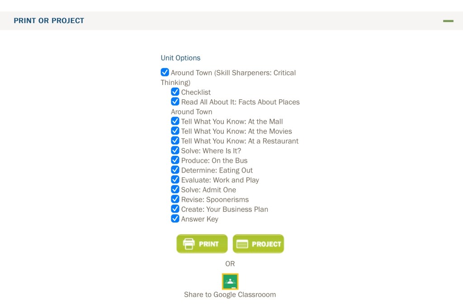
Task: Toggle the Solve: Admit One checkbox
Action: pos(175,189)
